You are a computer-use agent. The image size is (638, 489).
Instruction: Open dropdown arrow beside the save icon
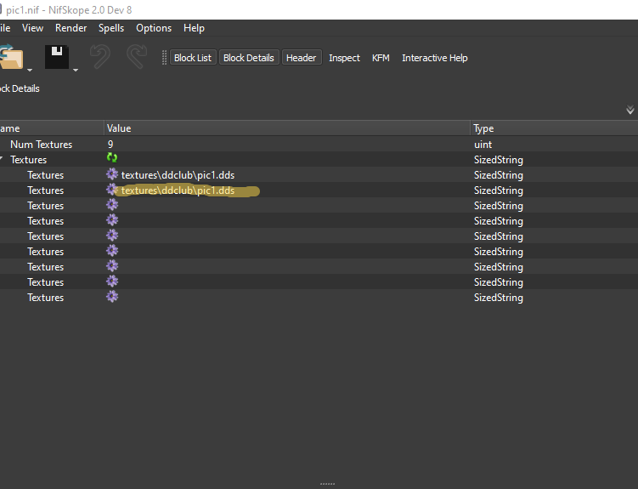[76, 70]
